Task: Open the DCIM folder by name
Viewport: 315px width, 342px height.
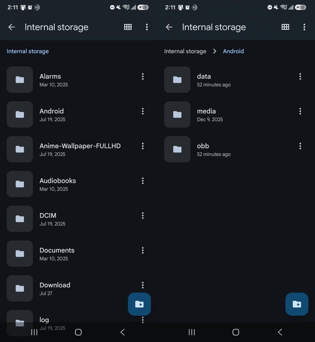Action: (x=48, y=215)
